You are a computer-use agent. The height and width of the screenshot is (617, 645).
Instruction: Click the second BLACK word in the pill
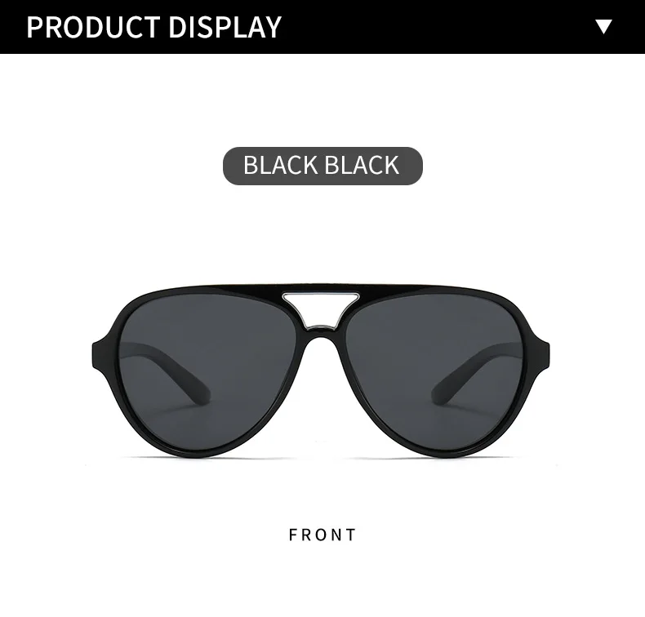(x=362, y=165)
